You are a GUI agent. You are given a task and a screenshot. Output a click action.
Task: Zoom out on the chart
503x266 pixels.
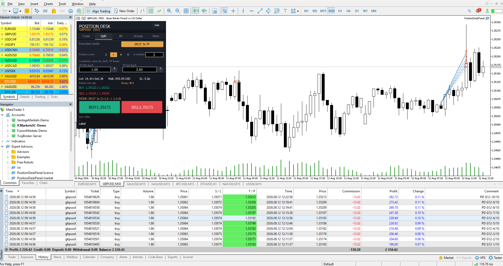pos(178,11)
